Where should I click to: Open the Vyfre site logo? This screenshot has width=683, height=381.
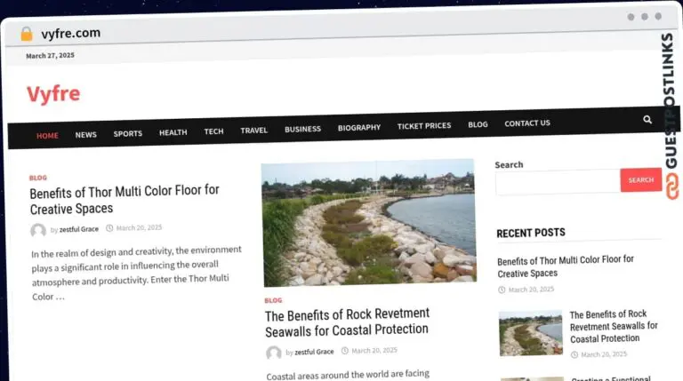(53, 93)
